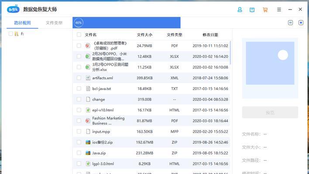
Task: Select the artifacts.xml file name
Action: [103, 78]
